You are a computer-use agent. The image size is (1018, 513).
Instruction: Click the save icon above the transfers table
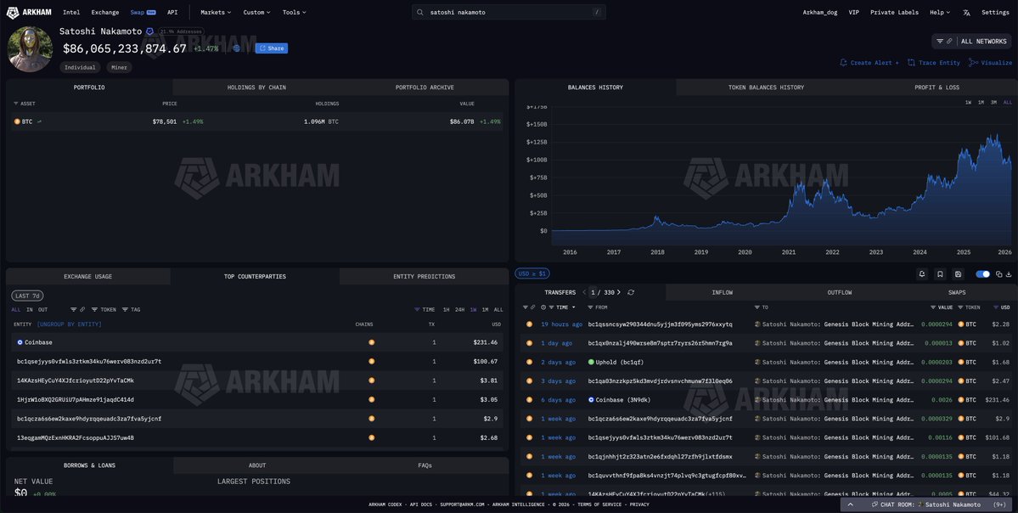958,274
